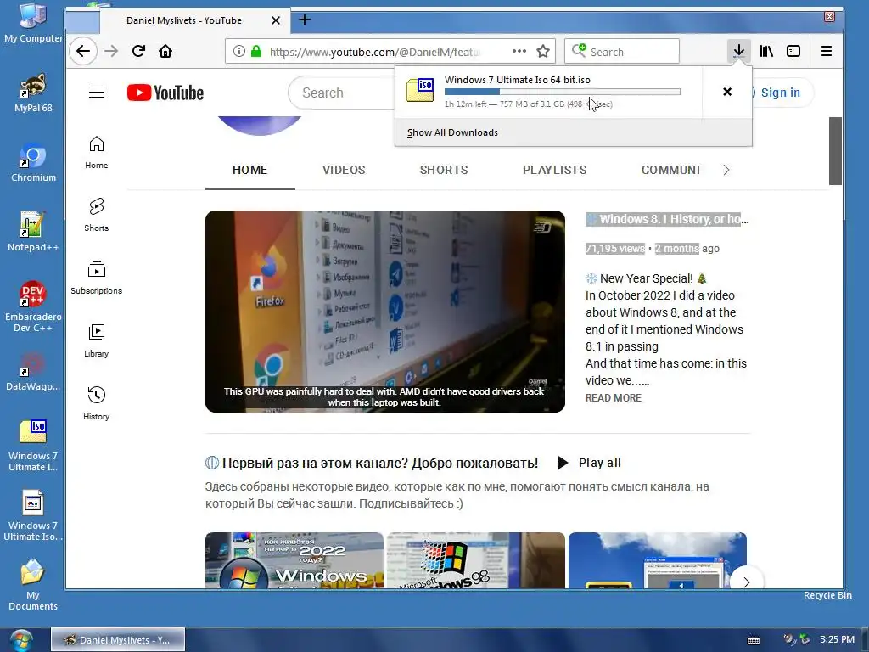This screenshot has height=652, width=869.
Task: Open page actions three-dot menu in address bar
Action: point(519,51)
